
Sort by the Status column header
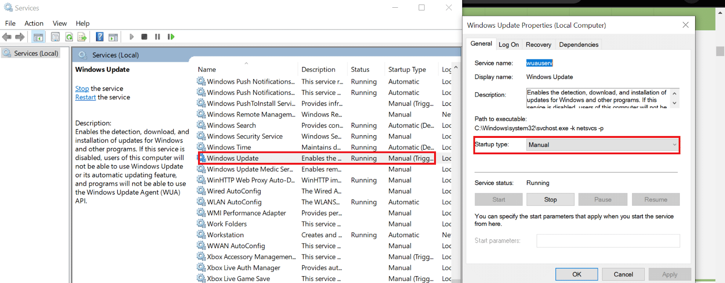click(x=360, y=69)
